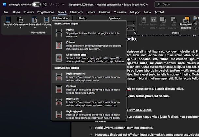Click into the Cerca search field

point(177,5)
